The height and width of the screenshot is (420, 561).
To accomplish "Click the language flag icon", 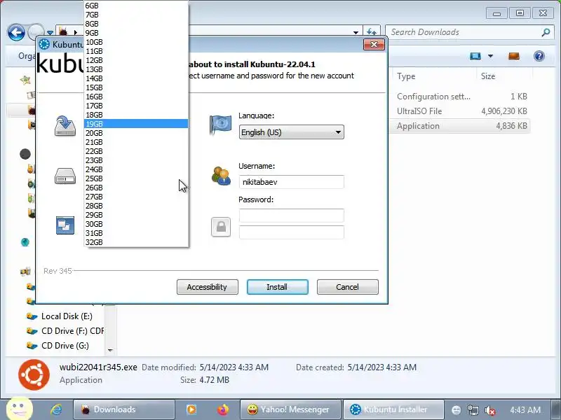I will click(220, 125).
